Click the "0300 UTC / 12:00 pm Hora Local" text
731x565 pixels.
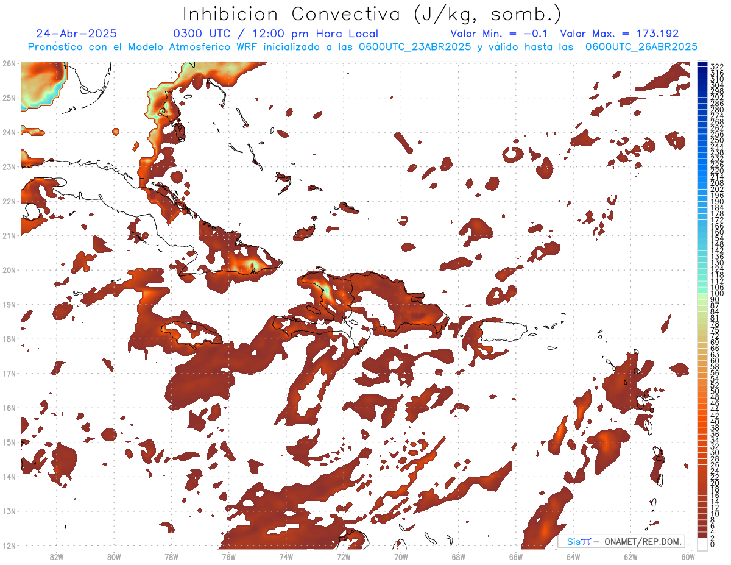pos(276,34)
